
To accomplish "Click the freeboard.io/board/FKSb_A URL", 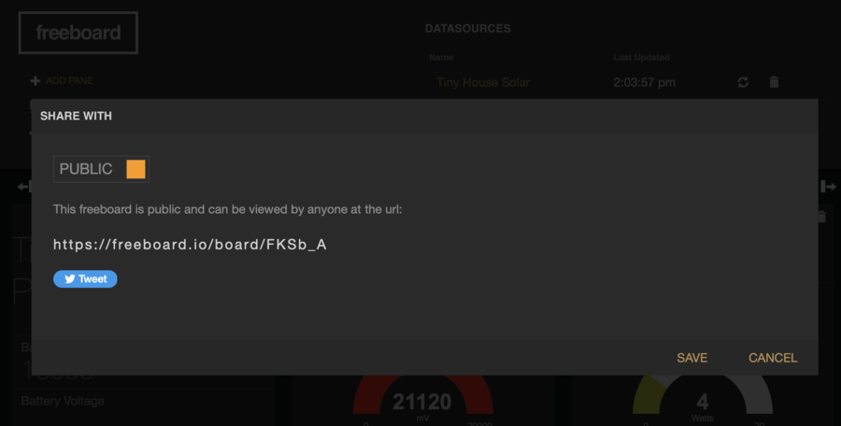I will (x=190, y=245).
